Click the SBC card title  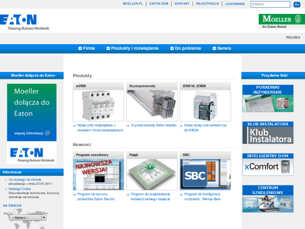tap(186, 155)
